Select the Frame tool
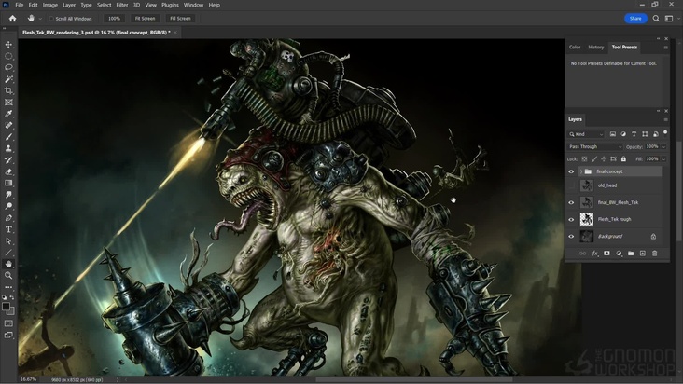The width and height of the screenshot is (683, 384). click(8, 103)
